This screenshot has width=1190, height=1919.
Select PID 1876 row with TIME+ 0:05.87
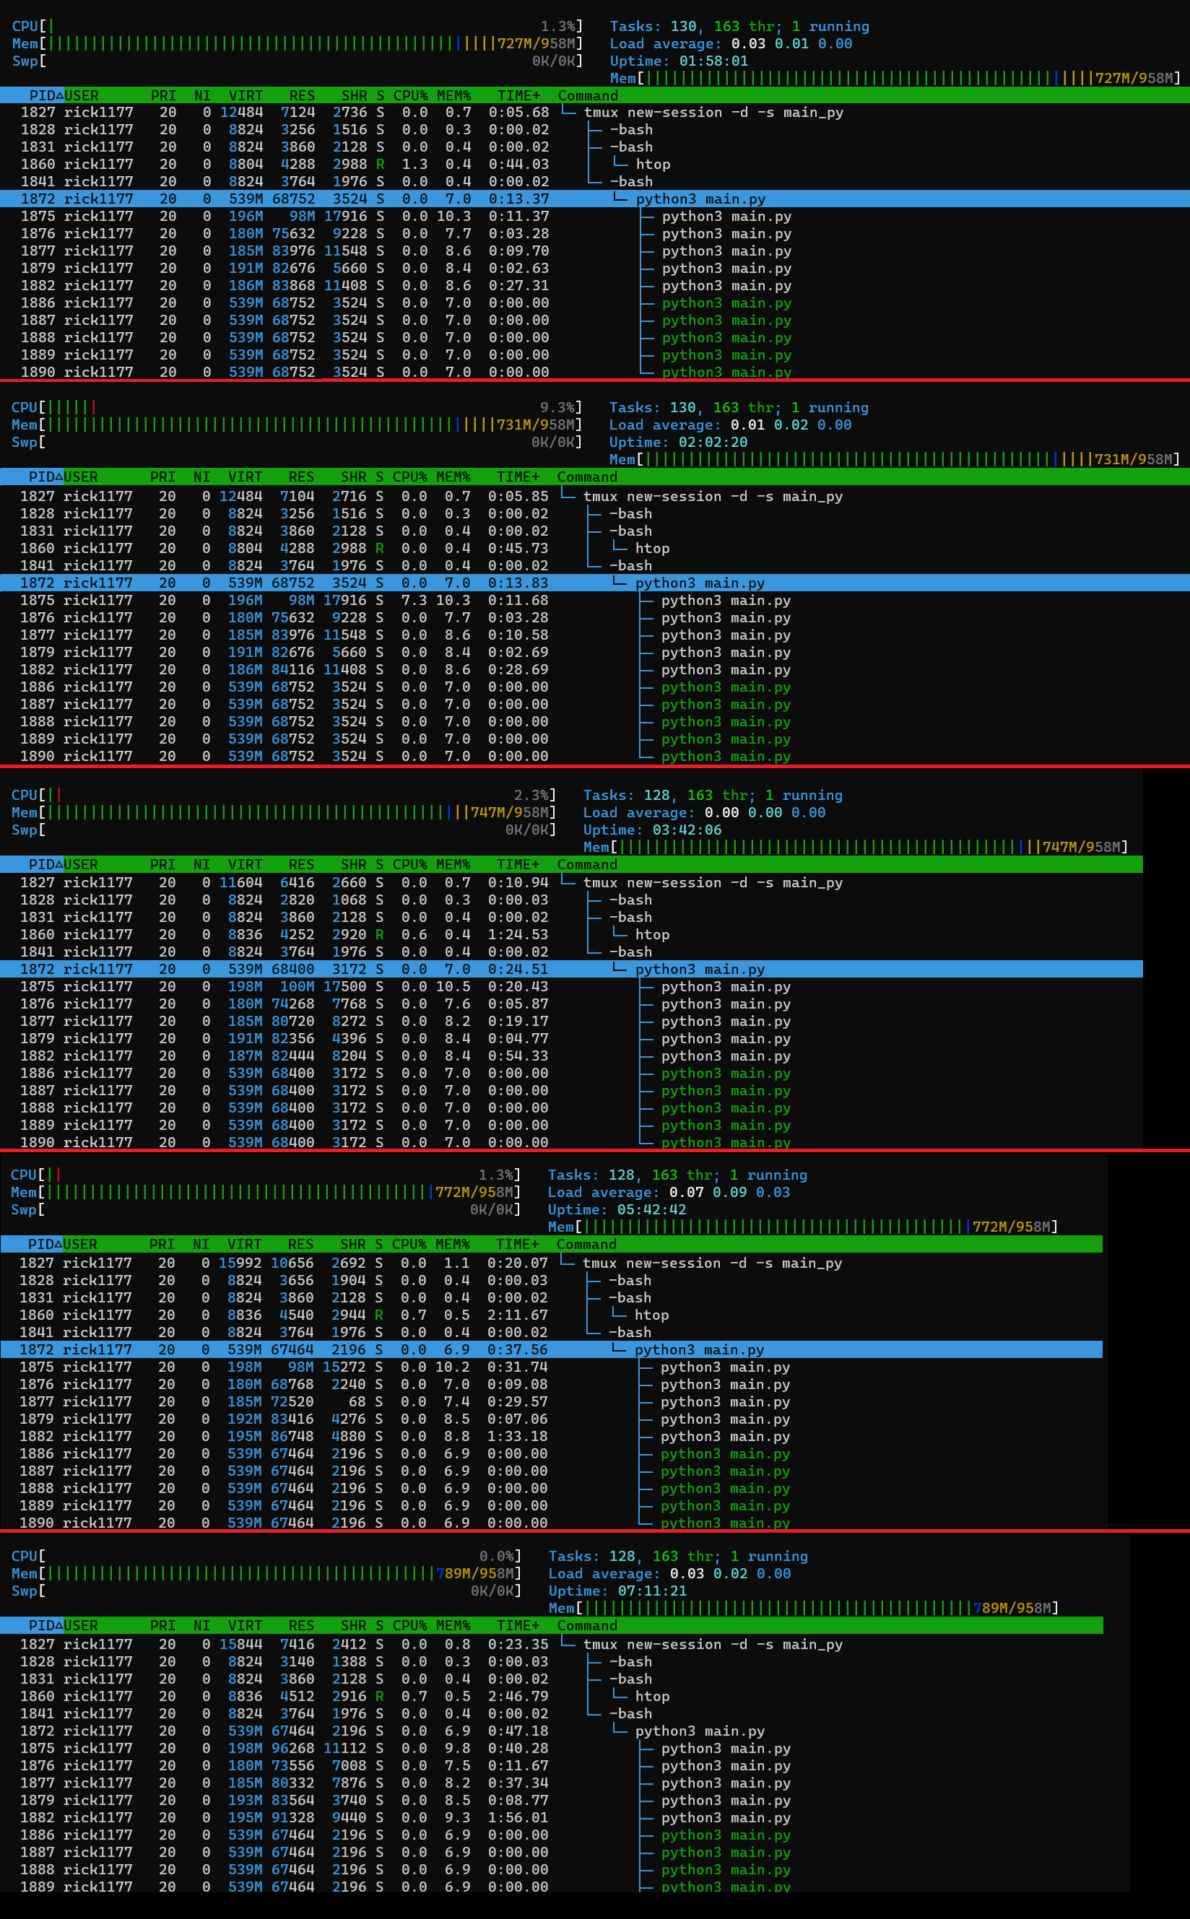coord(571,1004)
